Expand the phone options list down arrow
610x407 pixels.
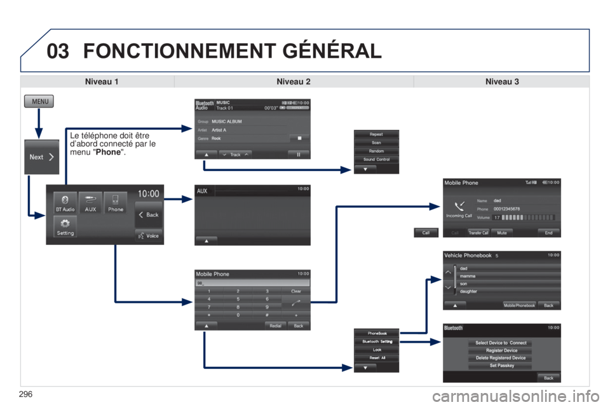365,368
